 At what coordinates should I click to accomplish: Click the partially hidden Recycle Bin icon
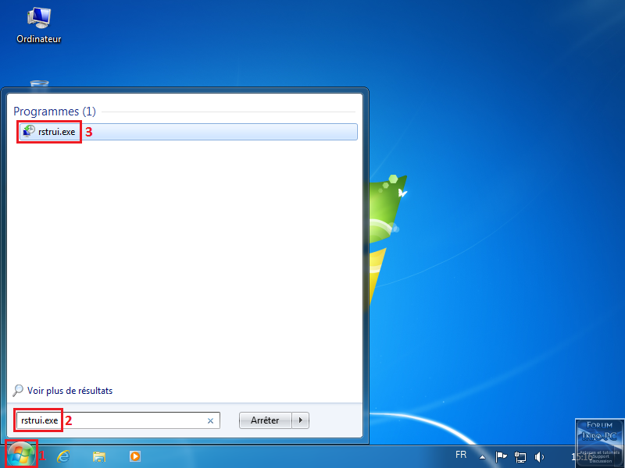click(x=38, y=82)
